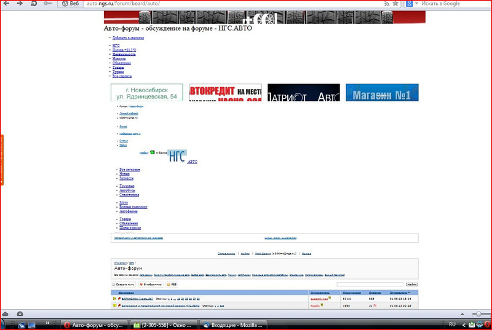Click the 'Создать тему' button
The image size is (492, 330).
click(x=124, y=285)
